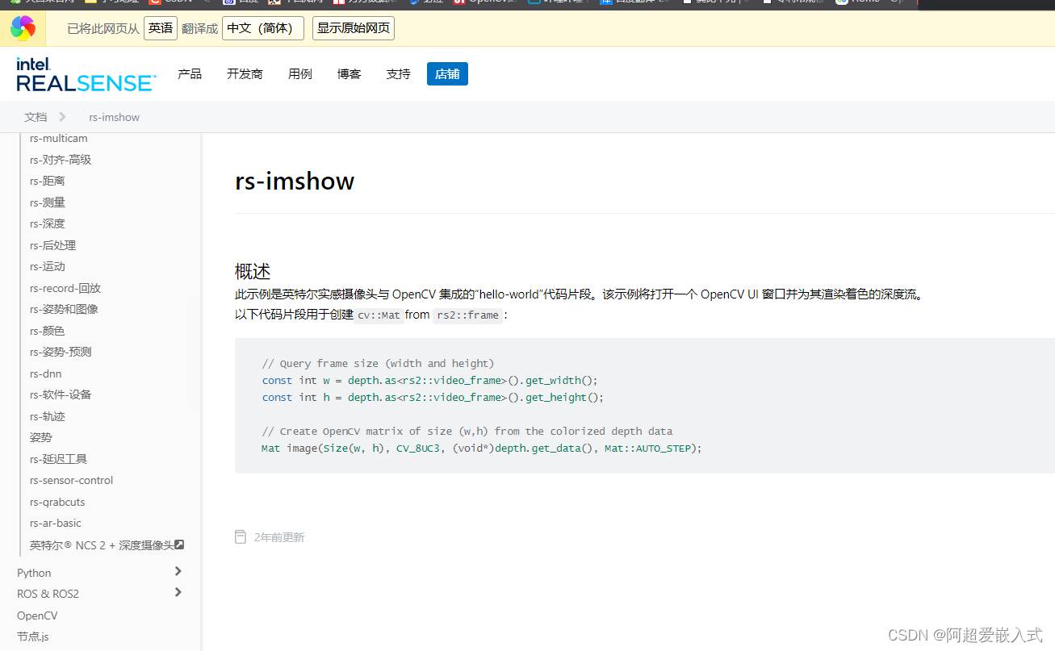Open rs-深度 in the sidebar
The height and width of the screenshot is (651, 1055).
[x=48, y=223]
